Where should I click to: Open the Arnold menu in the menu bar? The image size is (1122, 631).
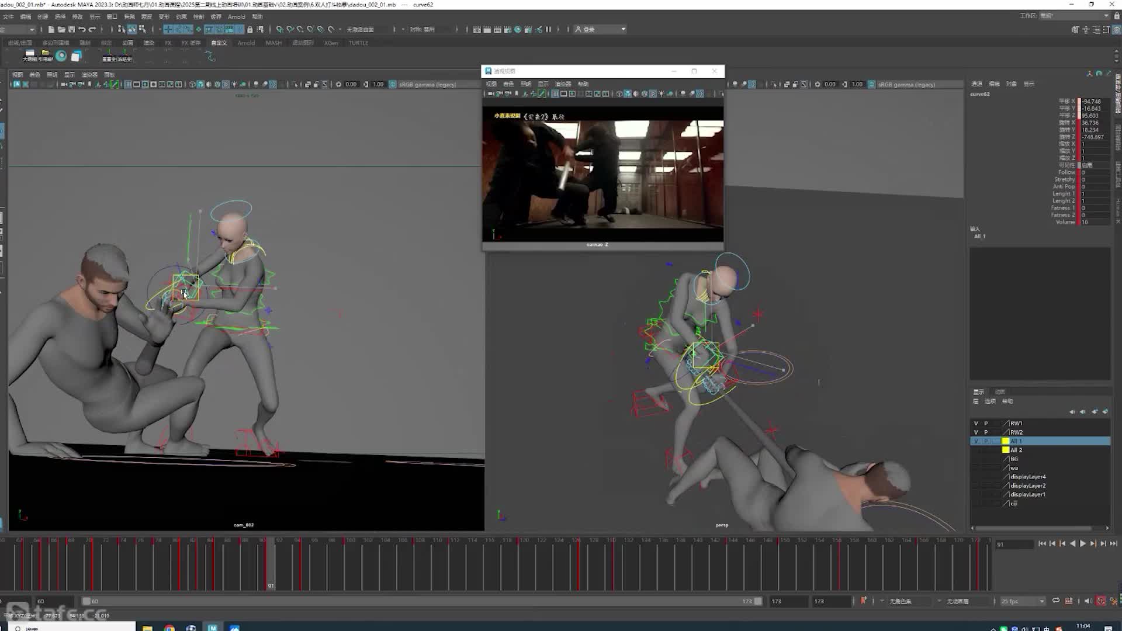(x=237, y=16)
